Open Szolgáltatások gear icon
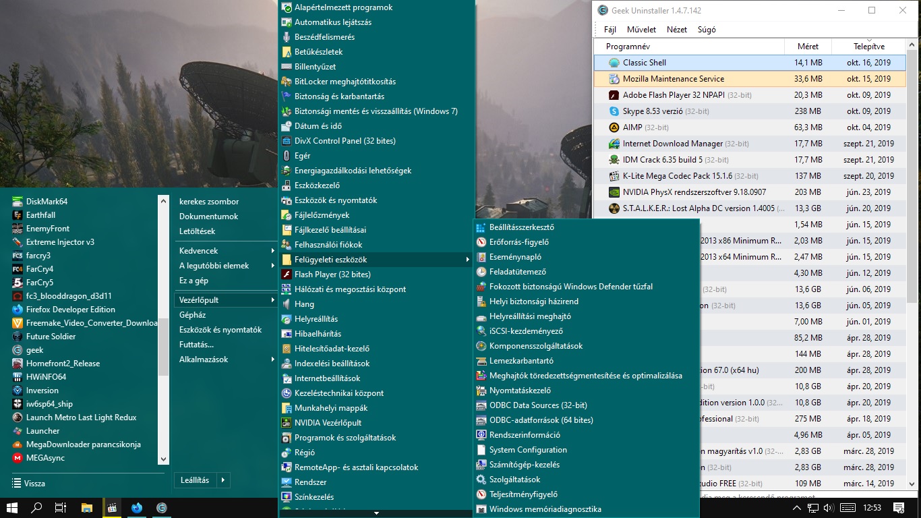Screen dimensions: 921x518 click(481, 480)
